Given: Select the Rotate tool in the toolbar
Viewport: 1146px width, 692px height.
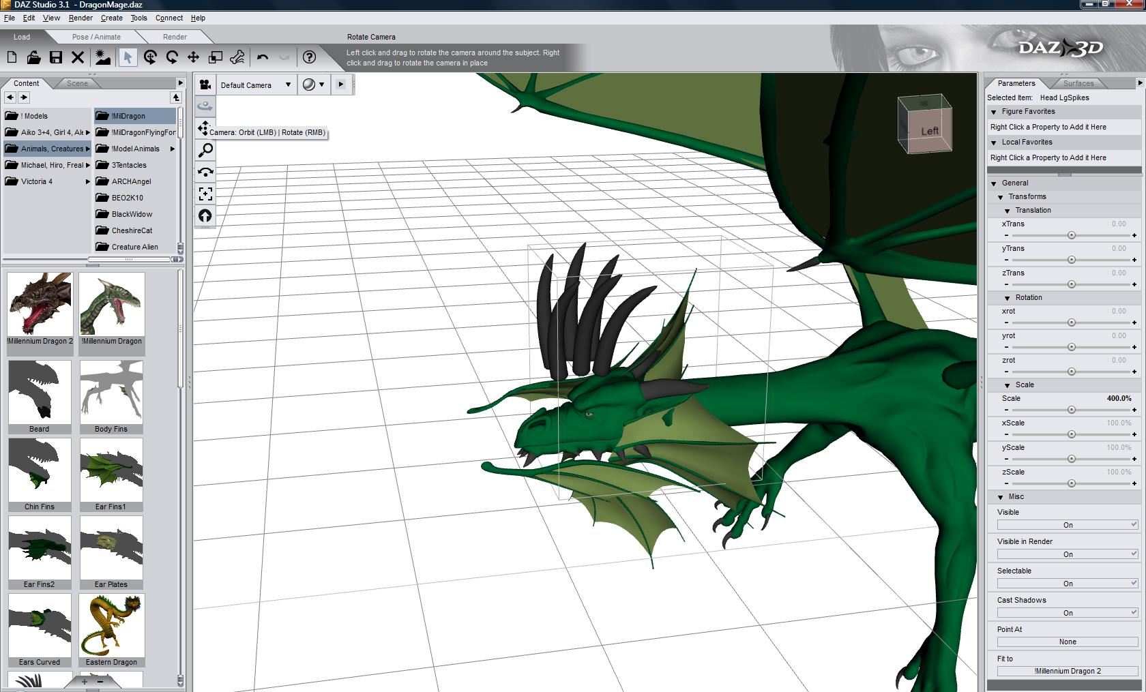Looking at the screenshot, I should tap(172, 58).
